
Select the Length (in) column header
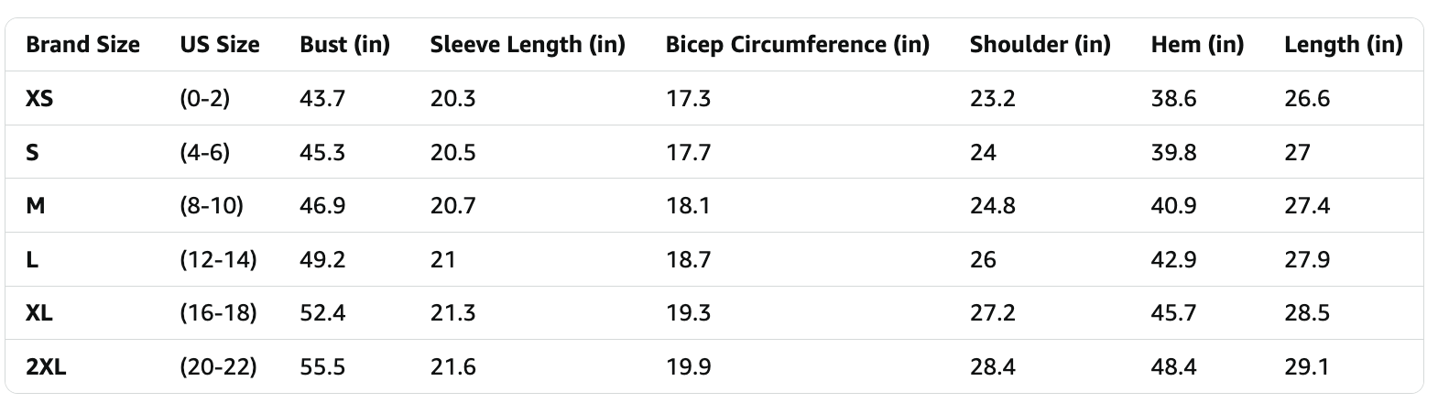click(1343, 45)
